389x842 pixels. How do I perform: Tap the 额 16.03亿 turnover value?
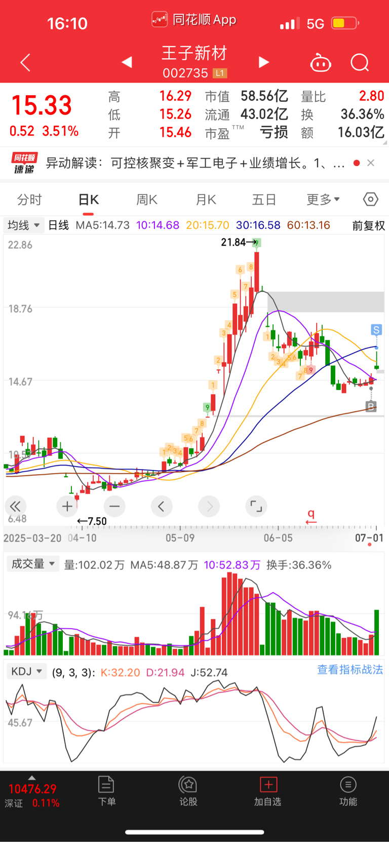pos(361,132)
